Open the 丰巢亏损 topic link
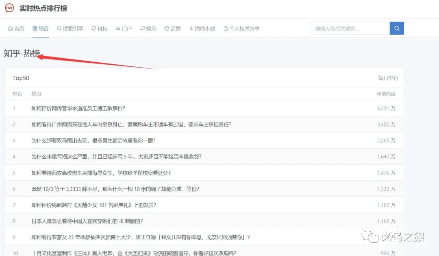The width and height of the screenshot is (439, 256). pos(116,157)
